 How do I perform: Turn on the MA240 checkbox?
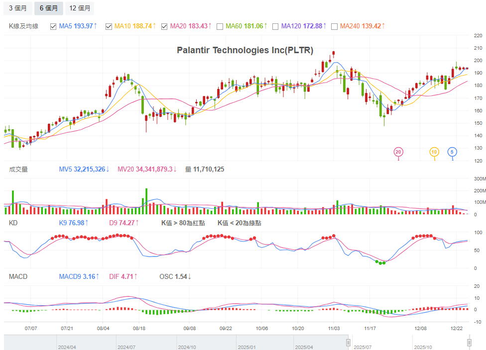point(335,26)
